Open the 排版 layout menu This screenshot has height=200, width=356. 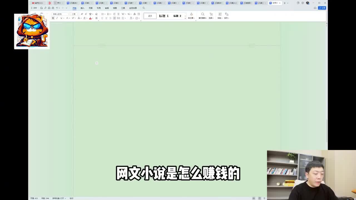220,16
